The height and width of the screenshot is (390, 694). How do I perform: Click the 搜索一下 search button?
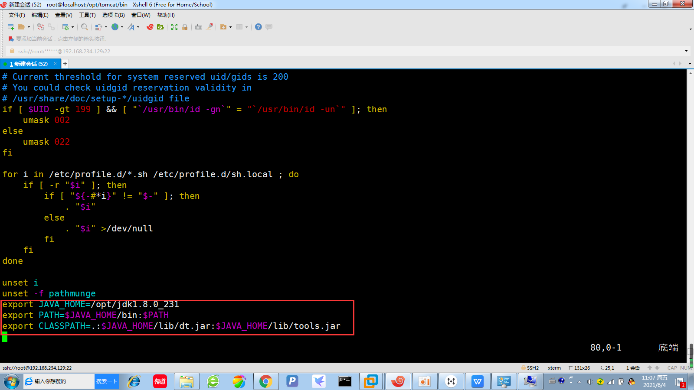107,381
